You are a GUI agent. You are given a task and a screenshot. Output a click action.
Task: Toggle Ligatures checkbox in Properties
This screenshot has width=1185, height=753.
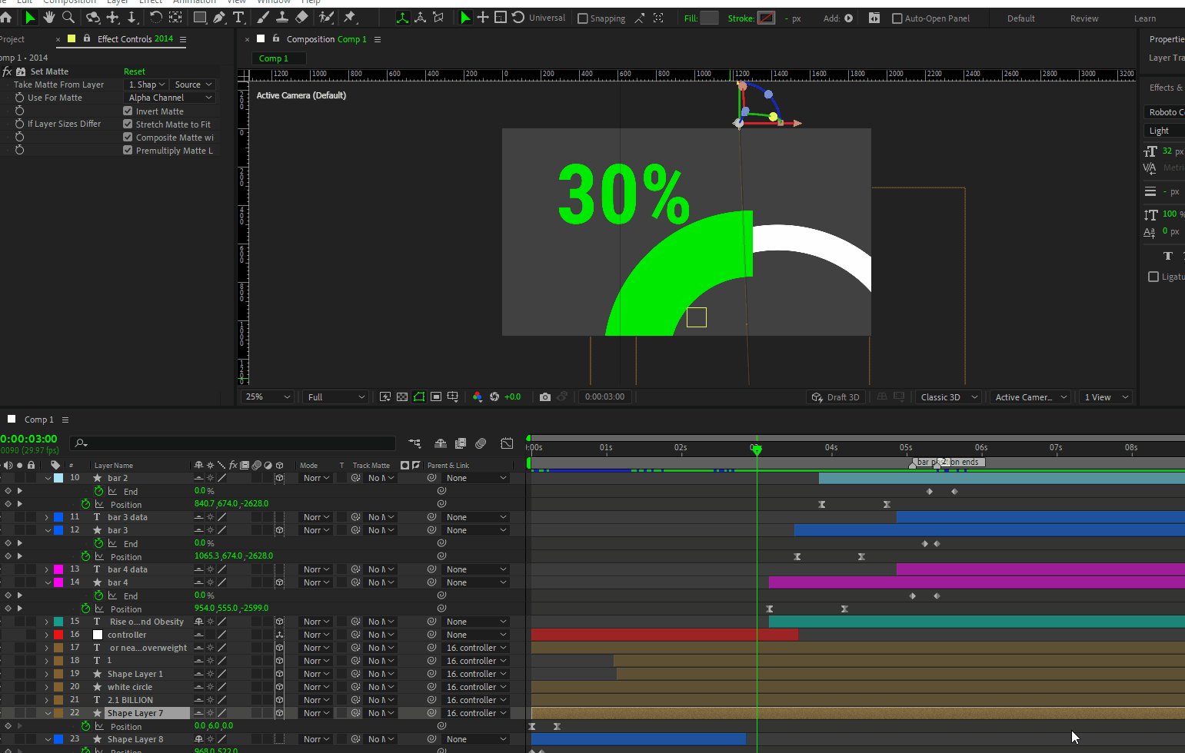[x=1153, y=277]
